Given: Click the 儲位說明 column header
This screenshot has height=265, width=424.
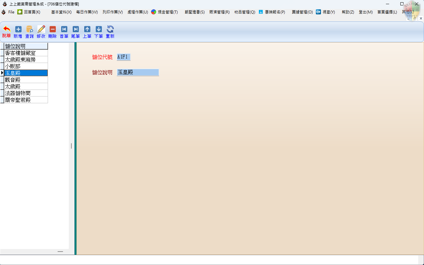Looking at the screenshot, I should point(26,46).
